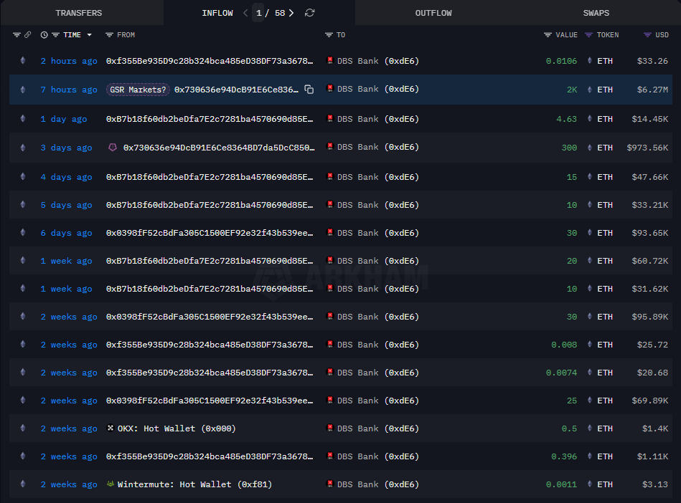This screenshot has width=681, height=503.
Task: Expand the TIME sort dropdown arrow
Action: click(89, 35)
